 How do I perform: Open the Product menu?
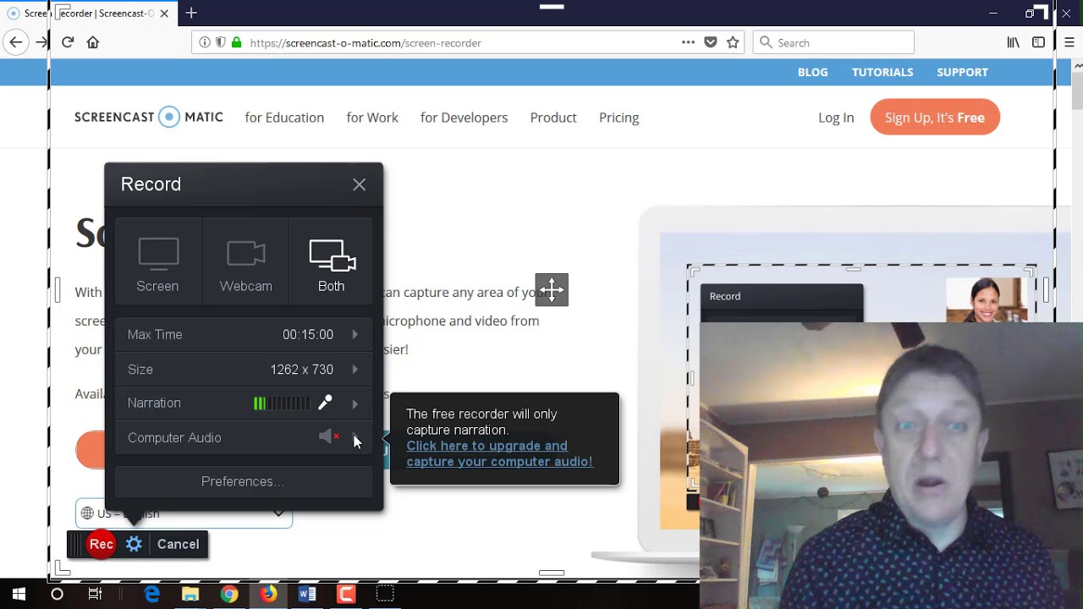pyautogui.click(x=553, y=118)
